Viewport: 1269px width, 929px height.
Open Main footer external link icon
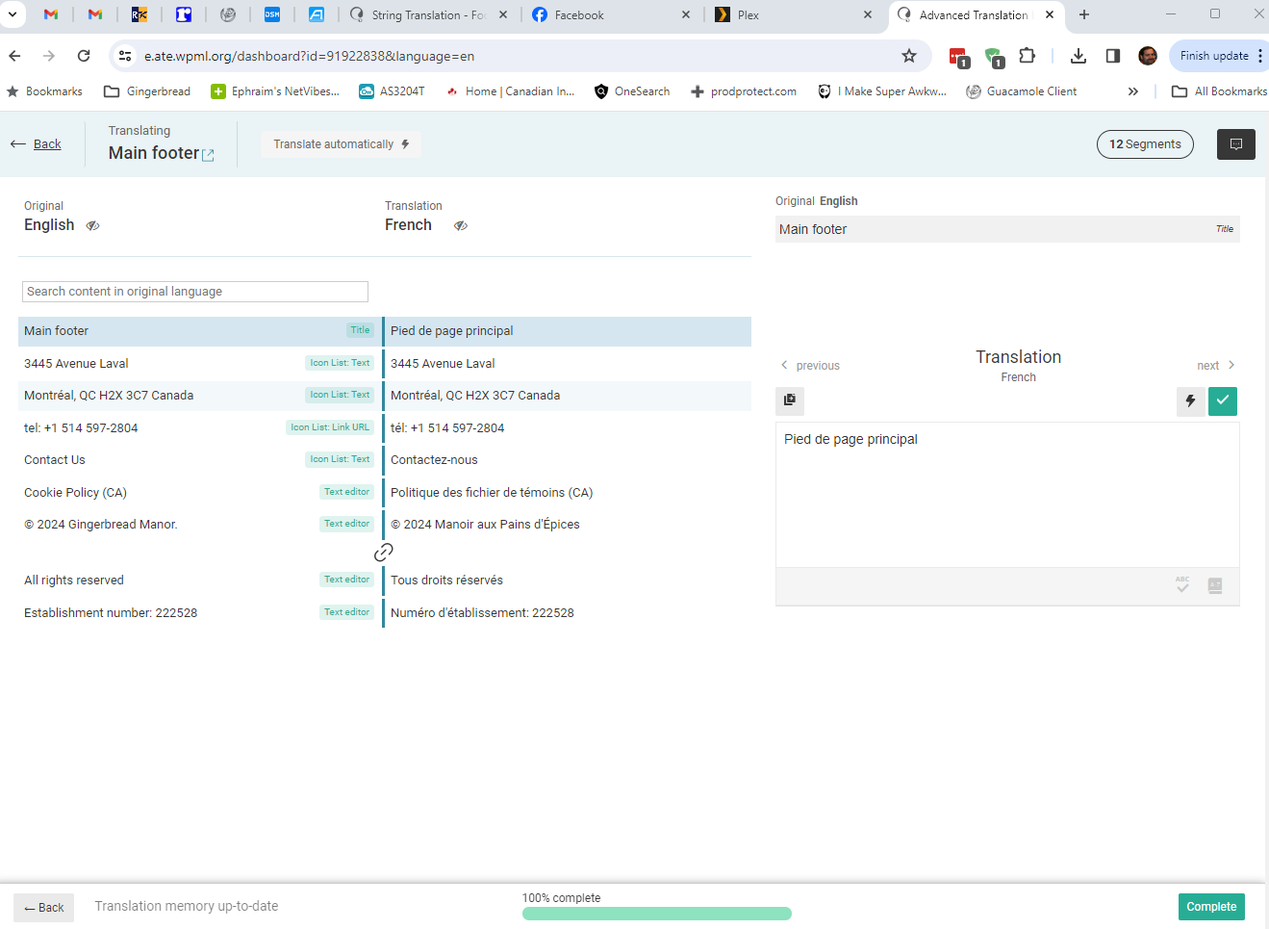click(x=208, y=155)
